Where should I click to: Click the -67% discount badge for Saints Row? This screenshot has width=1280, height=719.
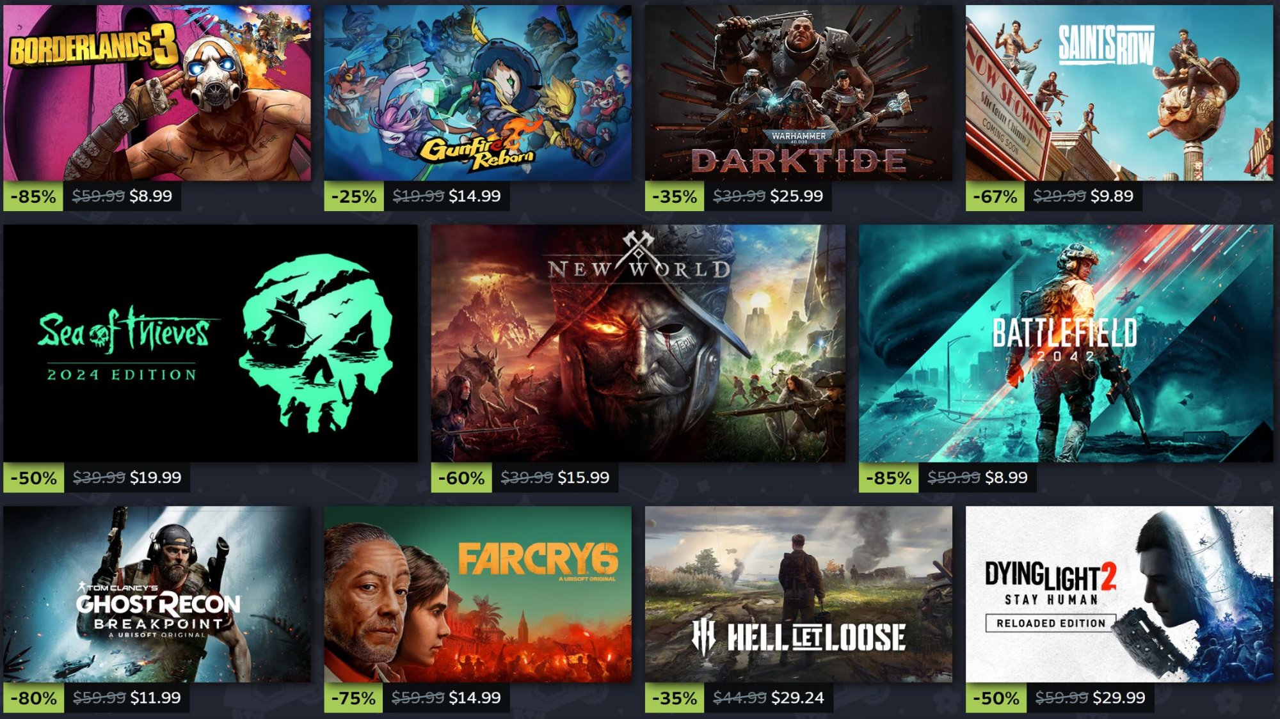[995, 196]
